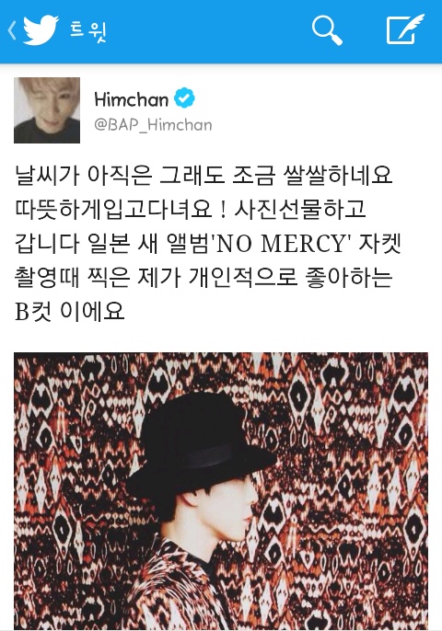The image size is (442, 631).
Task: Click the Himchan display name
Action: click(132, 99)
